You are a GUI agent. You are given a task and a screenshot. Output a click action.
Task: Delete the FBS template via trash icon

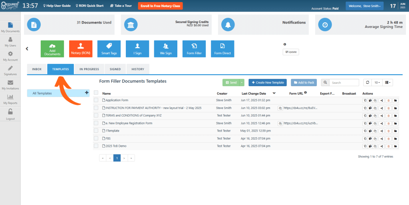(x=389, y=138)
